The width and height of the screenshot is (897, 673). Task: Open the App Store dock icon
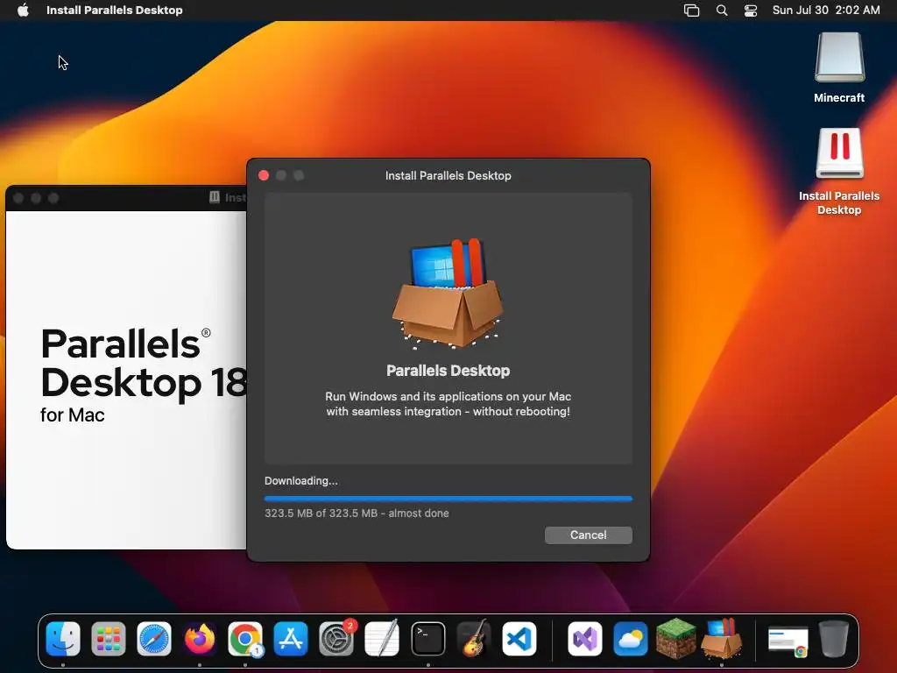pyautogui.click(x=291, y=639)
